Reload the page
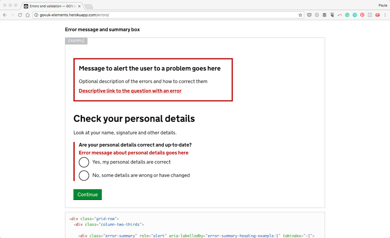This screenshot has height=238, width=390. pos(20,15)
